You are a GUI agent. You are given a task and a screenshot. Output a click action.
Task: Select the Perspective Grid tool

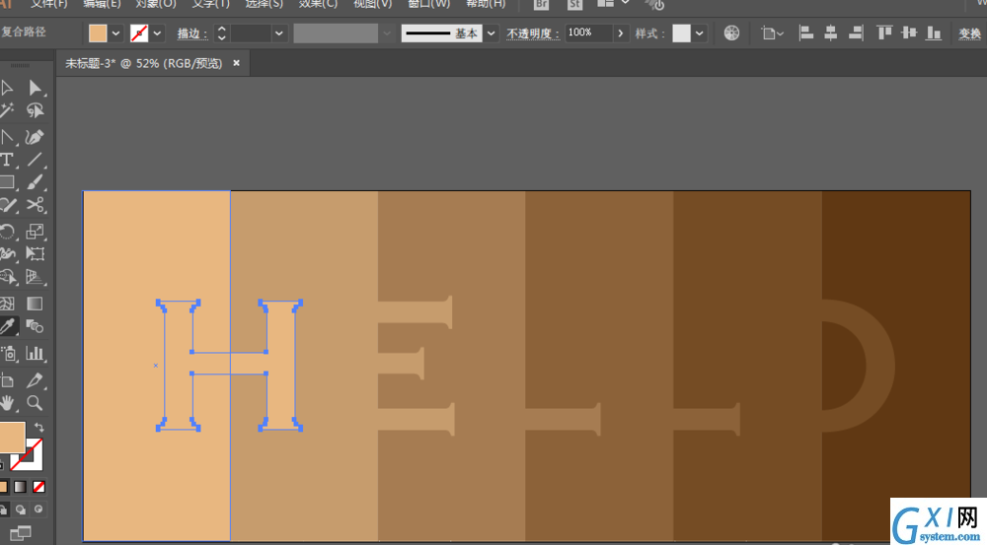[x=35, y=277]
